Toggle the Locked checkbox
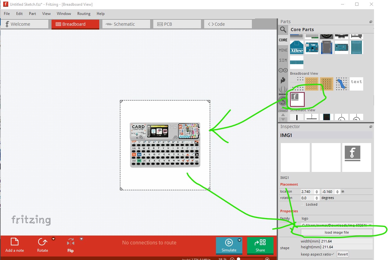The image size is (388, 260). click(303, 204)
